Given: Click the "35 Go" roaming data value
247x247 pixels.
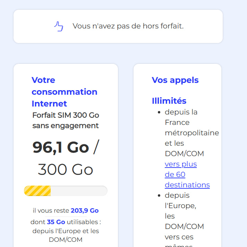Looking at the screenshot, I should 56,222.
